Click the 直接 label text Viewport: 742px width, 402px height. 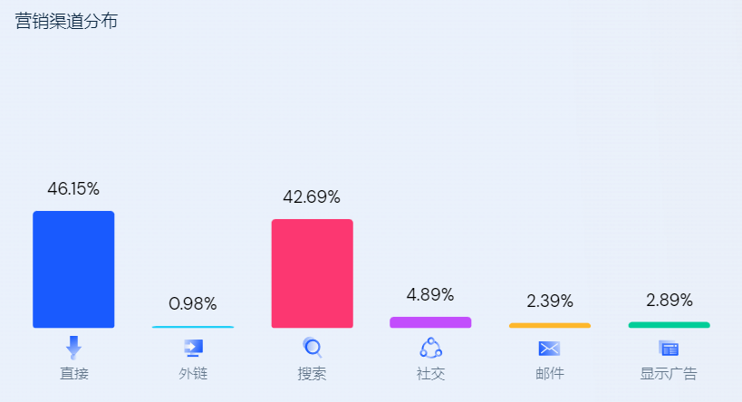coord(73,374)
